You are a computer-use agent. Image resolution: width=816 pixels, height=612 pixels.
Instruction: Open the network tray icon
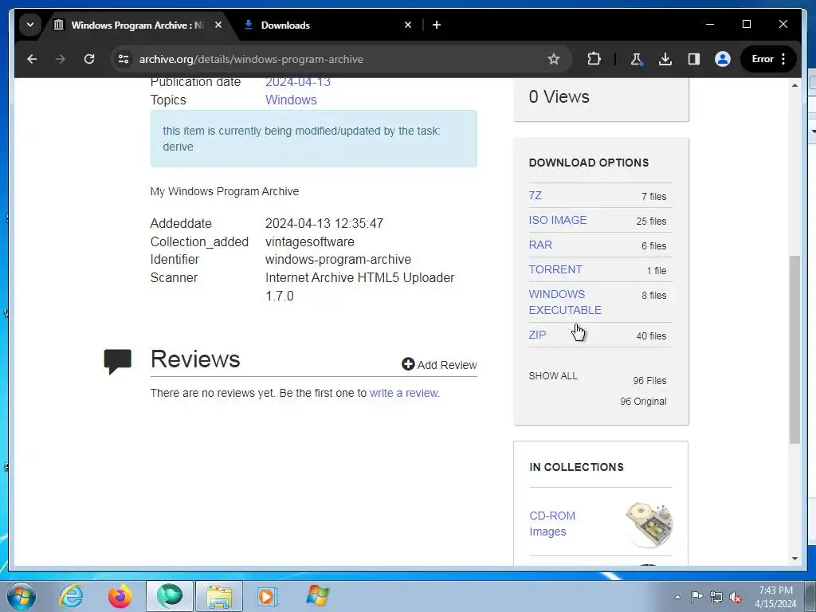[716, 597]
